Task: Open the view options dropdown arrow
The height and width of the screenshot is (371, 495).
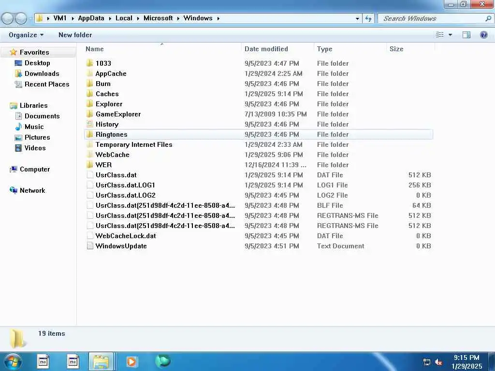Action: coord(451,35)
